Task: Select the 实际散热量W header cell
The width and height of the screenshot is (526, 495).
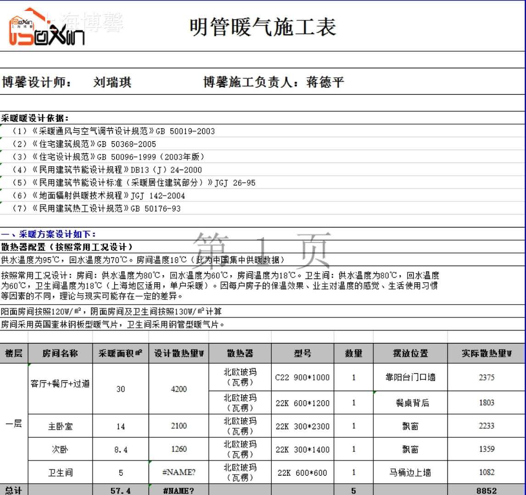Action: 486,353
